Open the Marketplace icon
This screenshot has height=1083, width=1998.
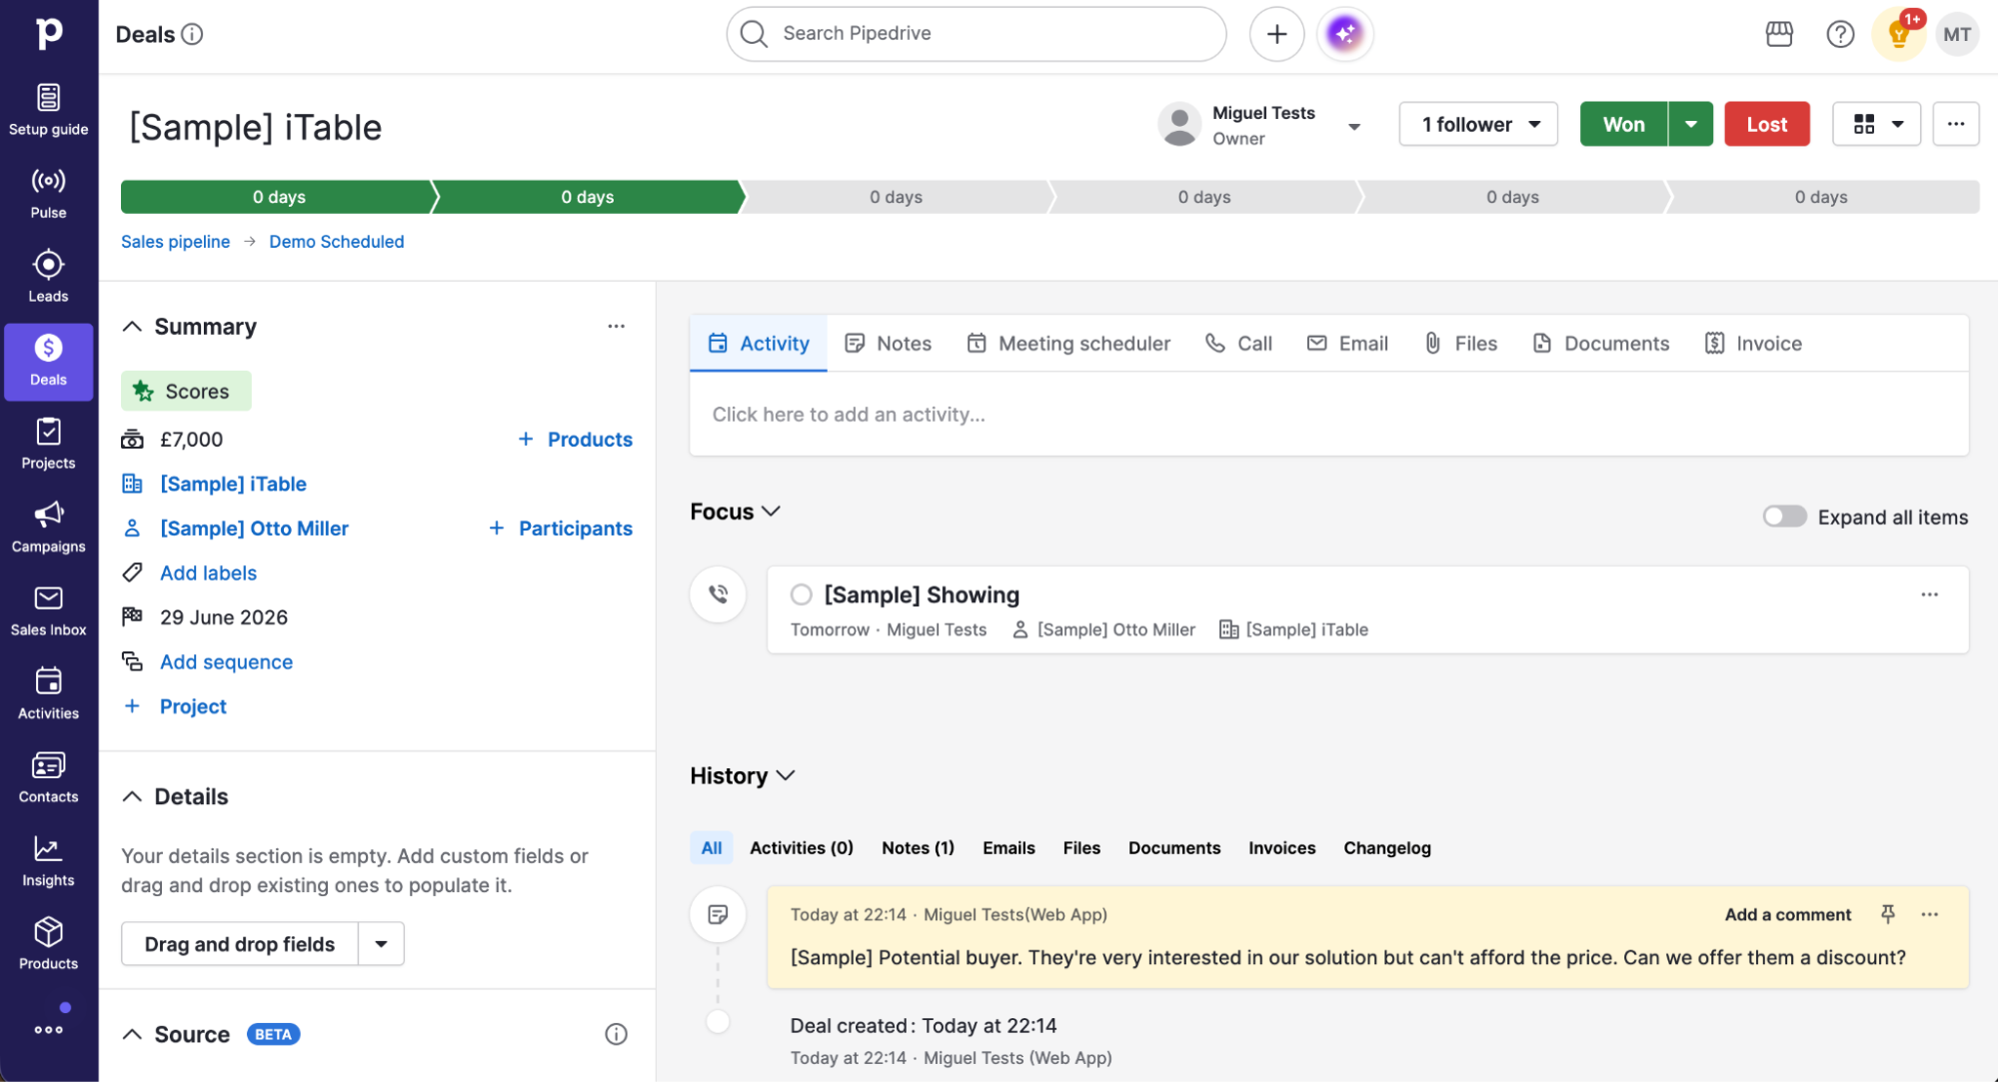1779,34
